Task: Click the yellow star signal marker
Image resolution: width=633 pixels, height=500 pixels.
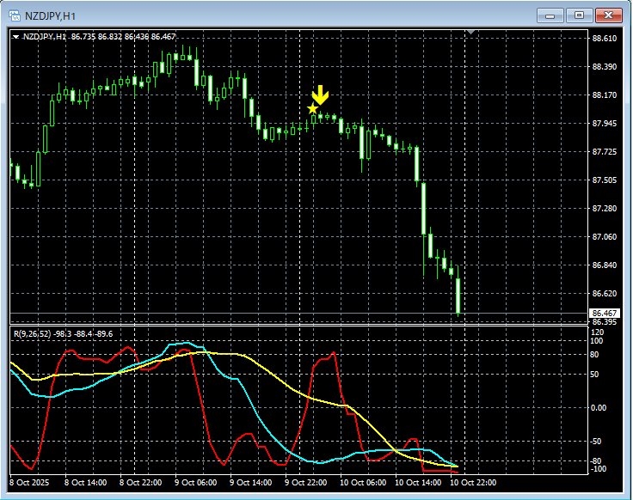Action: click(312, 109)
